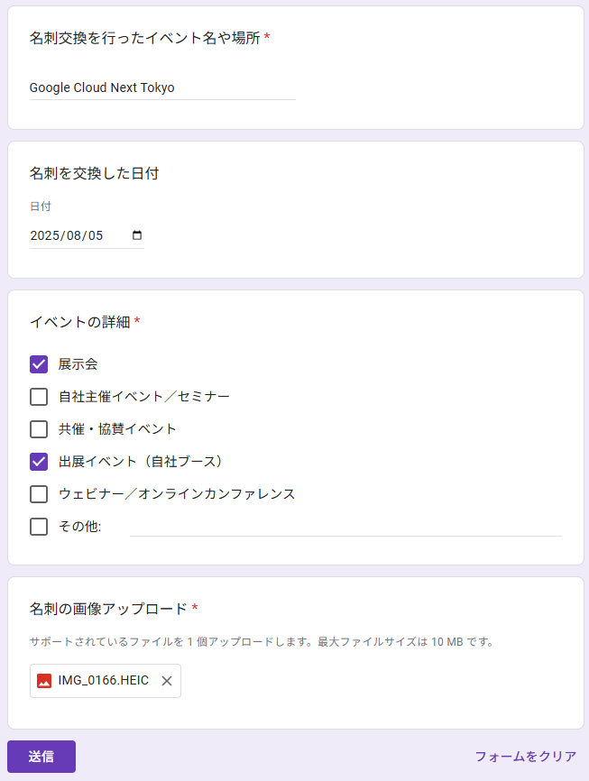The height and width of the screenshot is (781, 589).
Task: Tick the ウェビナー／オンラインカンファレンス checkbox
Action: [x=39, y=494]
